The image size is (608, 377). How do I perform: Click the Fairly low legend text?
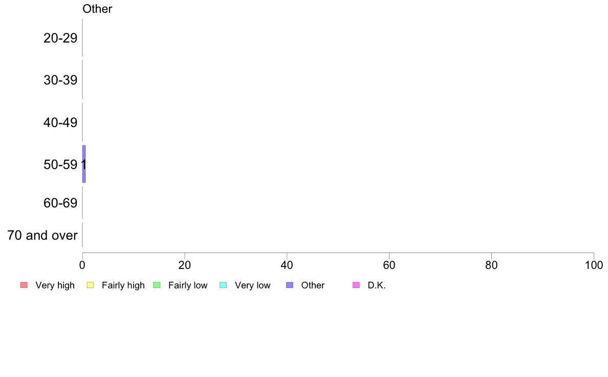[x=188, y=285]
